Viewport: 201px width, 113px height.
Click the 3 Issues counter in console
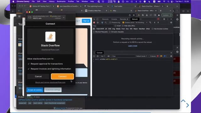(158, 56)
